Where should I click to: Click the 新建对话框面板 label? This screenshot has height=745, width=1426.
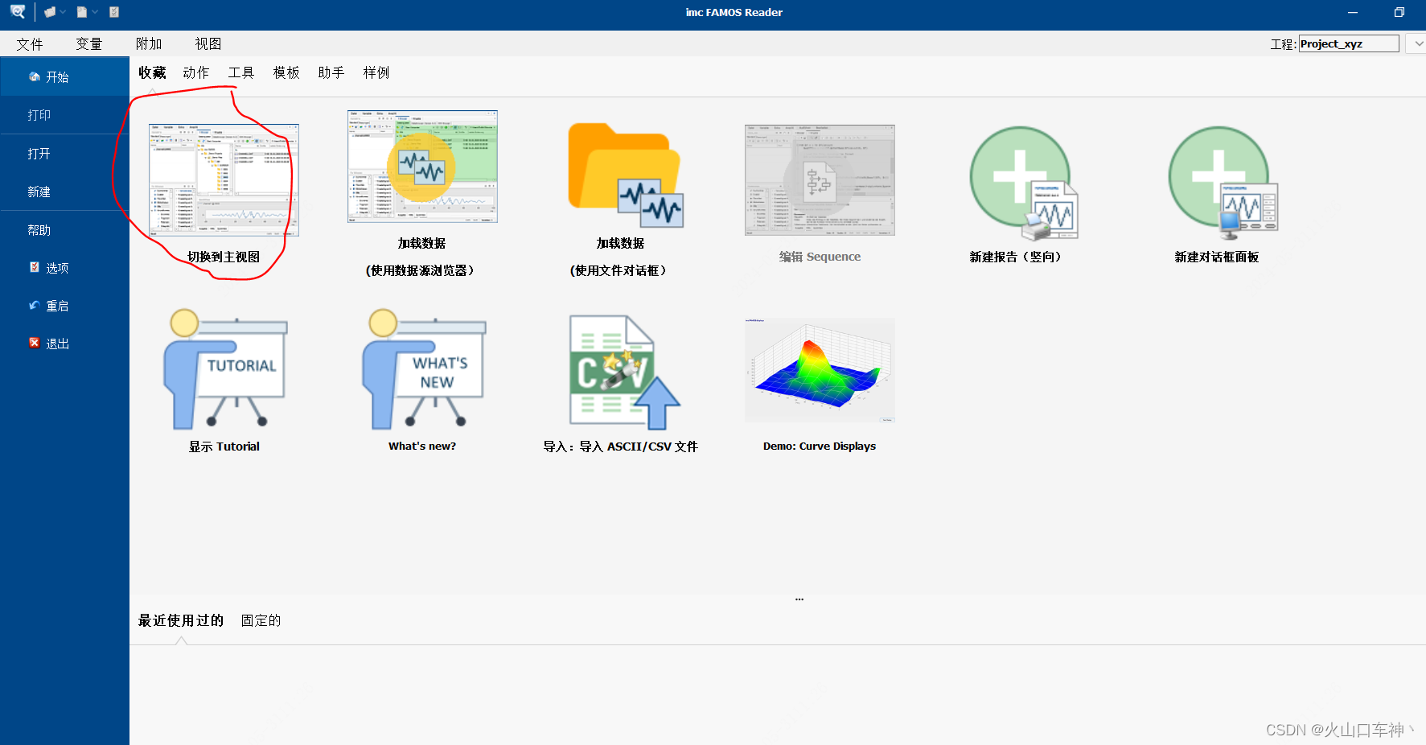(x=1217, y=257)
